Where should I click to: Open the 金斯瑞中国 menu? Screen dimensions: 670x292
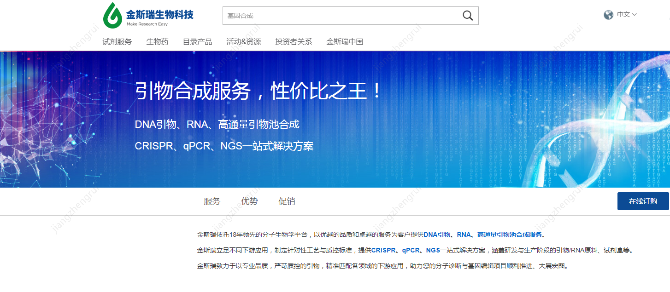345,42
